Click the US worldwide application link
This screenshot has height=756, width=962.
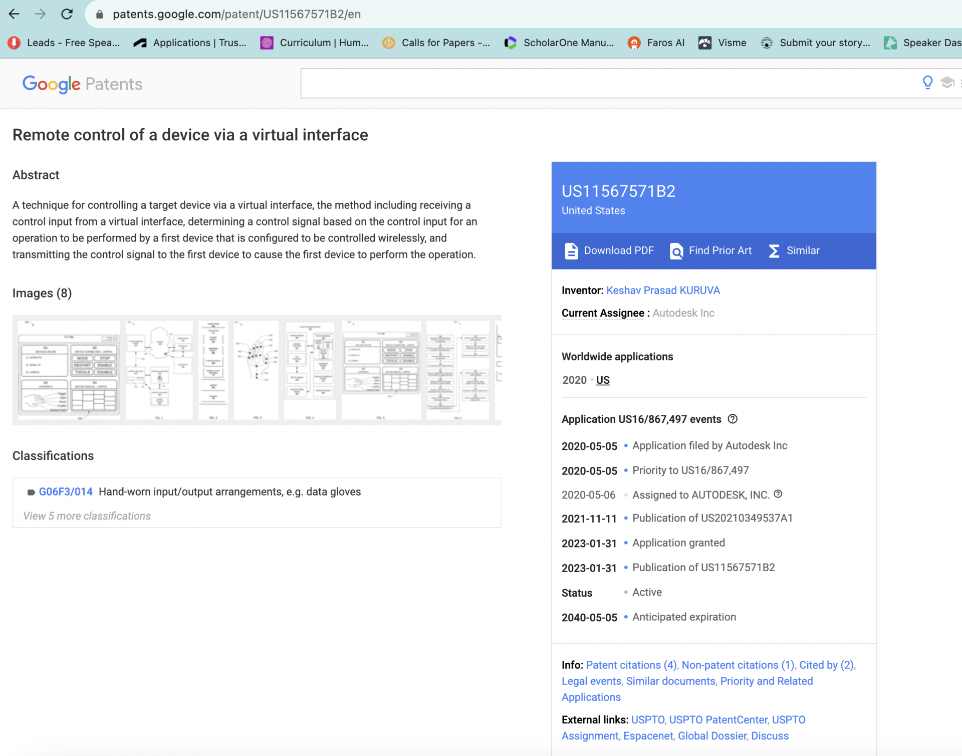[x=603, y=380]
